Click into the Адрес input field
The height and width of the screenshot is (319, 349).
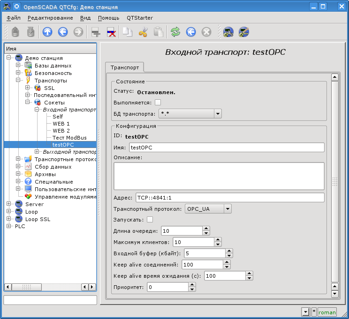click(x=230, y=198)
